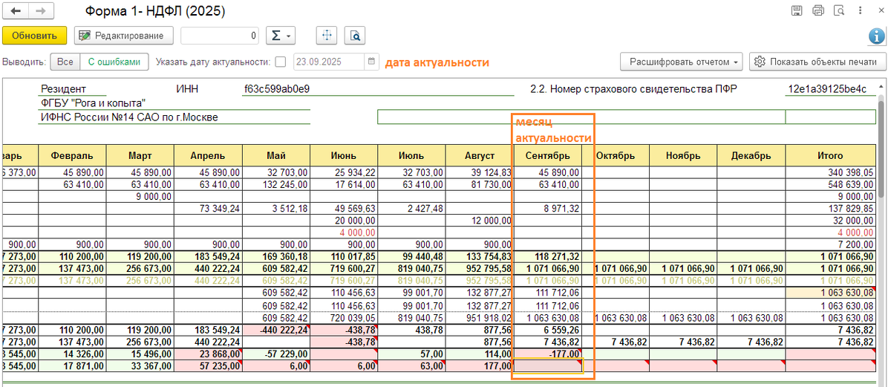The width and height of the screenshot is (891, 387).
Task: Click the Февраль column header
Action: pos(72,156)
